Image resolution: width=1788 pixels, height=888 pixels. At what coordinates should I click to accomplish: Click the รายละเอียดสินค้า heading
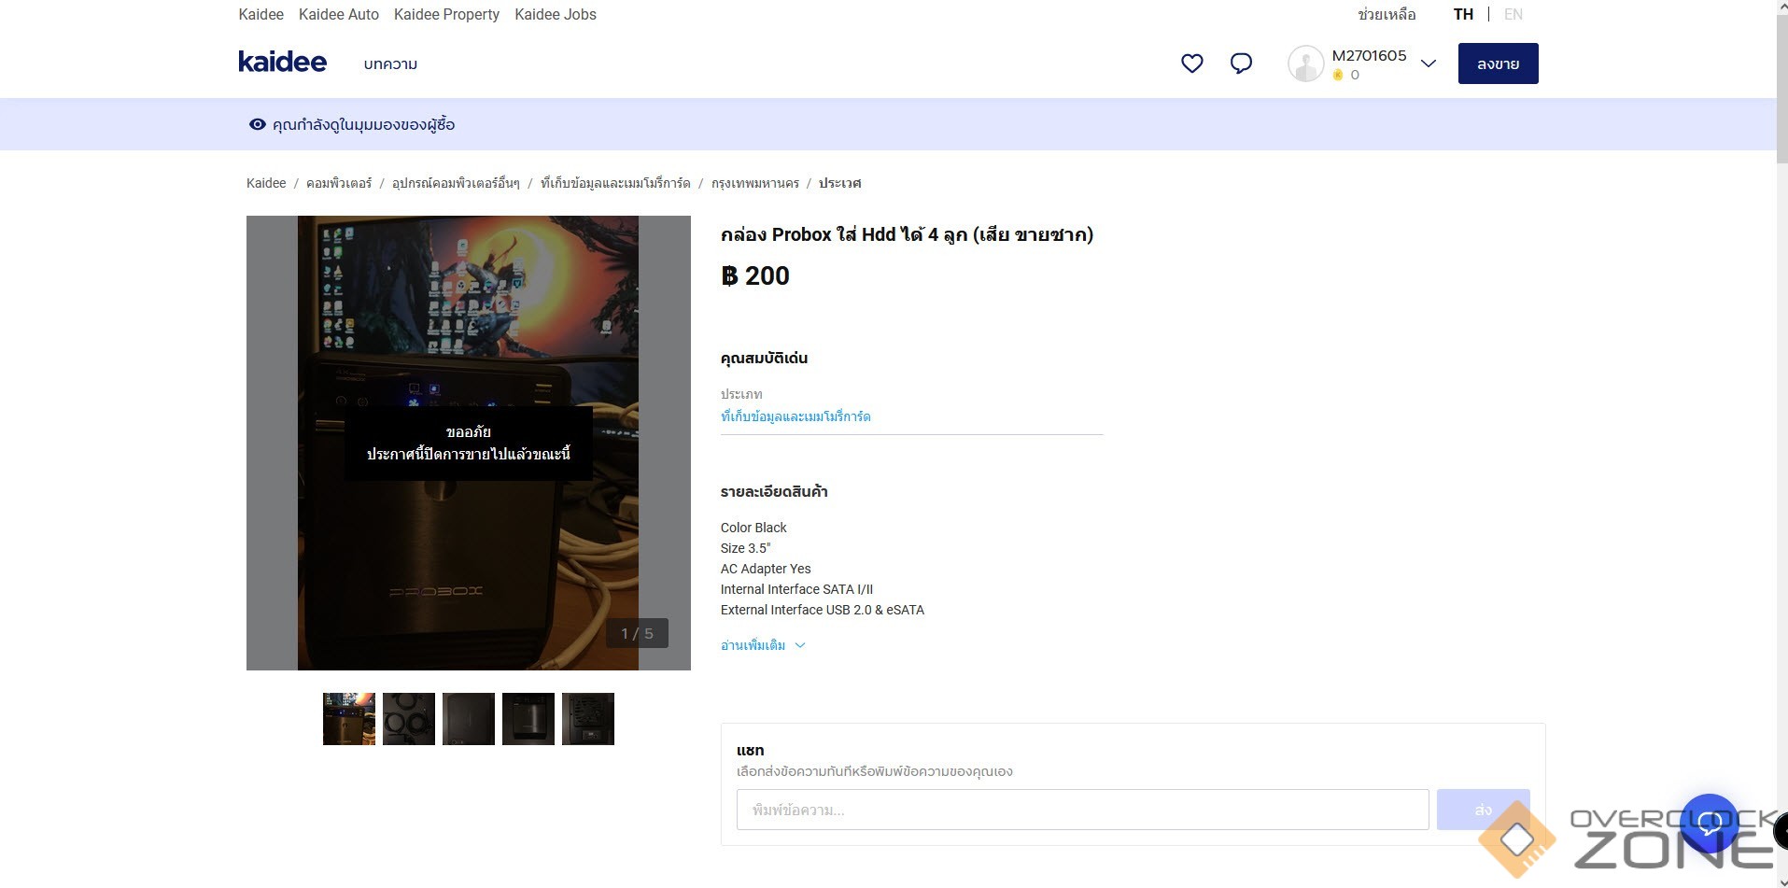click(x=774, y=491)
